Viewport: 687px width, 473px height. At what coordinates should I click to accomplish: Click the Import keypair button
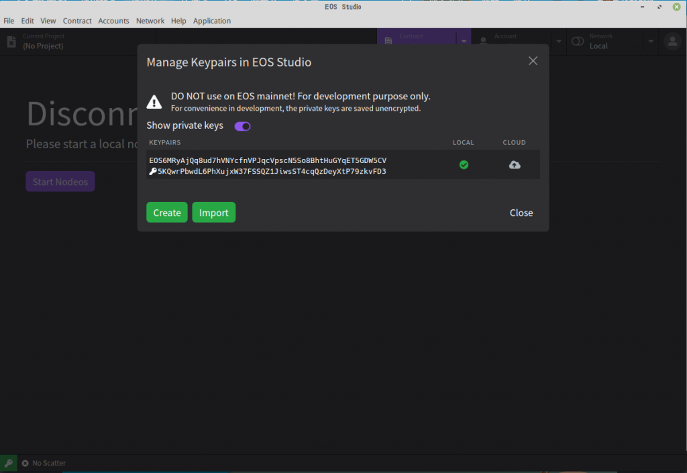coord(214,213)
